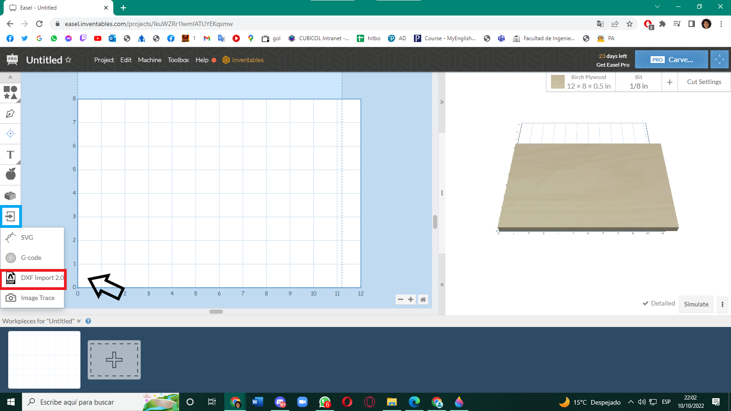Viewport: 731px width, 411px height.
Task: Choose G-code import option
Action: point(32,258)
